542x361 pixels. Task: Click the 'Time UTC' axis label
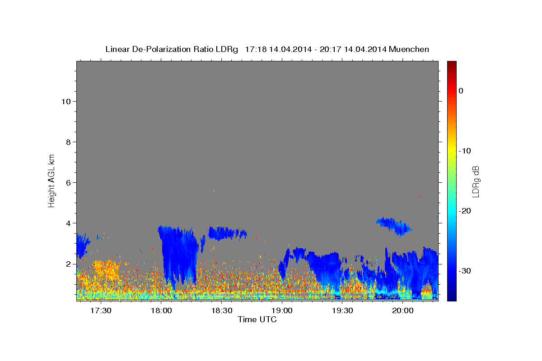point(257,319)
